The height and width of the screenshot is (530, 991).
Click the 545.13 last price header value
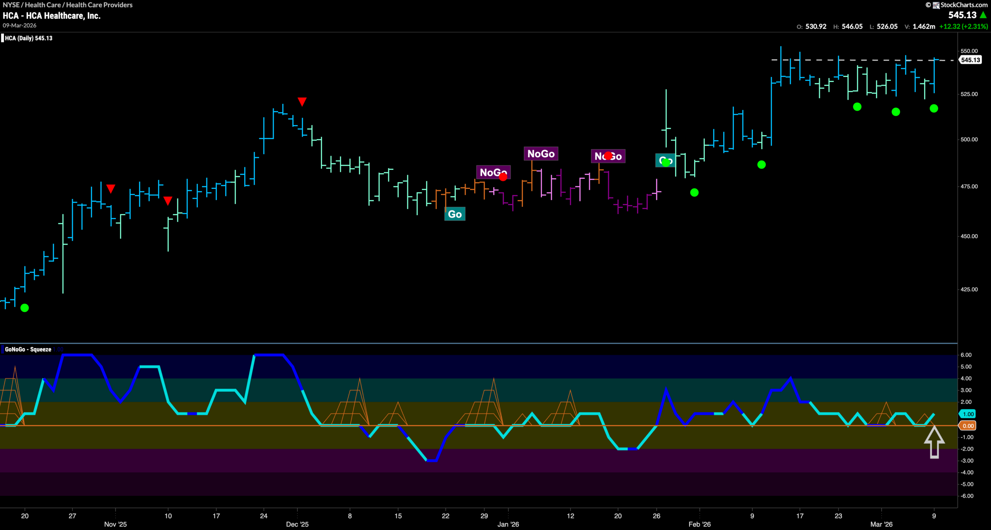(962, 15)
